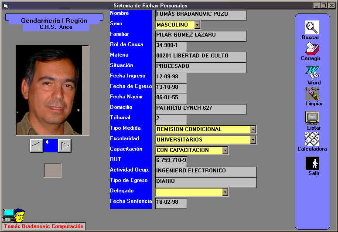This screenshot has height=232, width=338.
Task: Open the Tipo Medida dropdown
Action: [x=253, y=129]
